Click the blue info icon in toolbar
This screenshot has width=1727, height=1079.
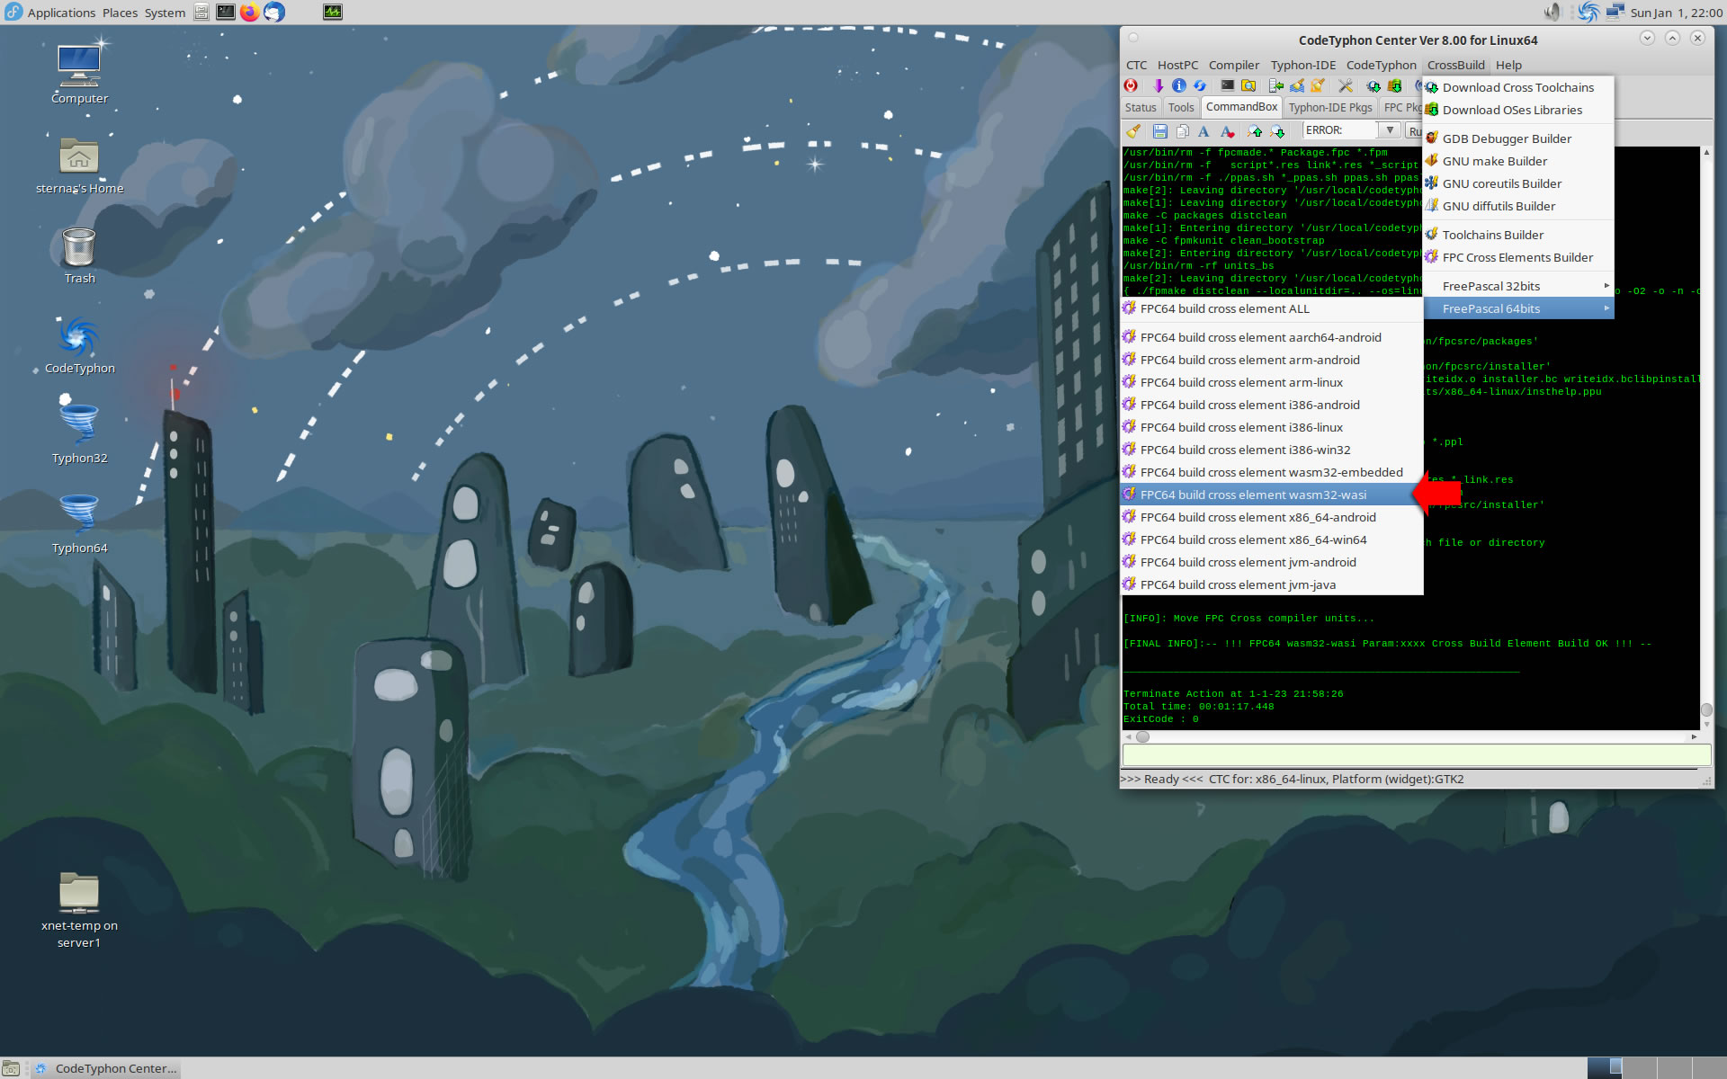click(x=1179, y=85)
